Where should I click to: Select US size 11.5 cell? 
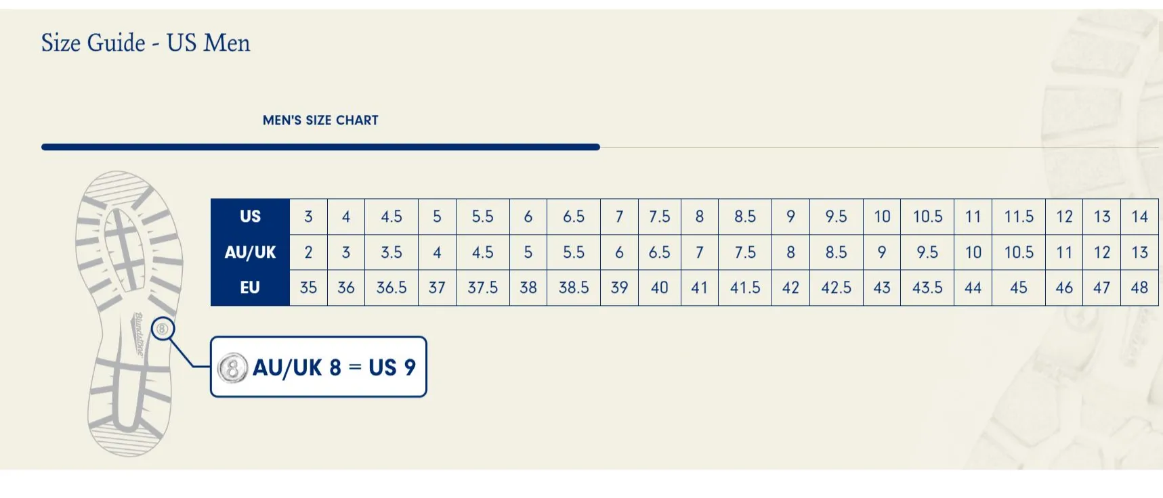coord(1018,217)
